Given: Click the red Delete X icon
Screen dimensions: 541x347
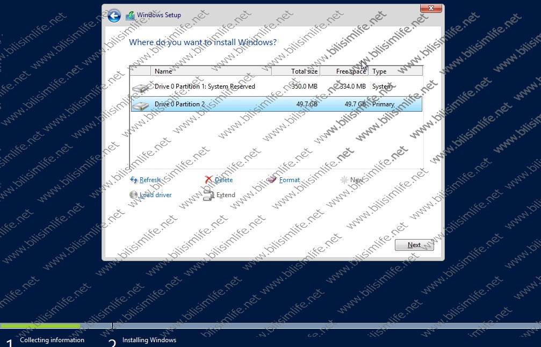Looking at the screenshot, I should click(209, 180).
